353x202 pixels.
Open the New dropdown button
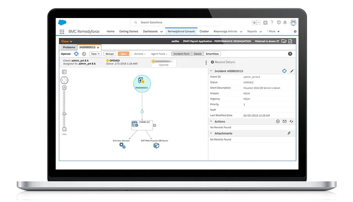tap(95, 54)
